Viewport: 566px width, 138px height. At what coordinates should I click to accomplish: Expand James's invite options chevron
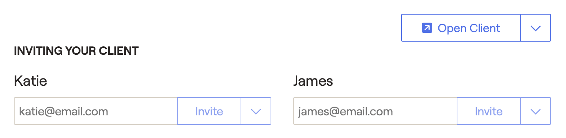[536, 111]
